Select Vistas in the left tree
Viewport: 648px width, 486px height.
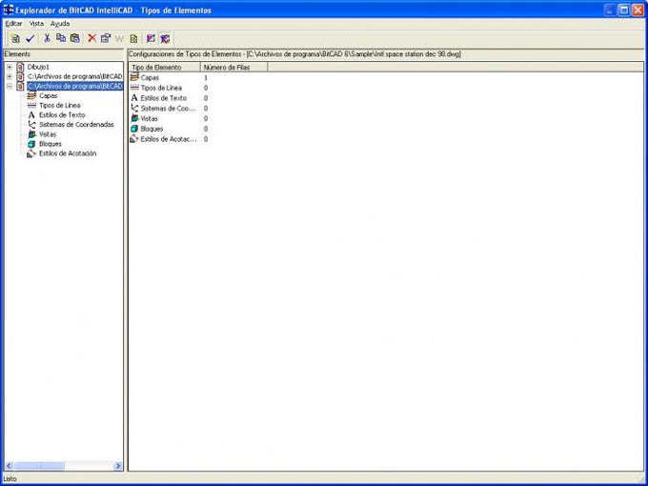(x=48, y=134)
